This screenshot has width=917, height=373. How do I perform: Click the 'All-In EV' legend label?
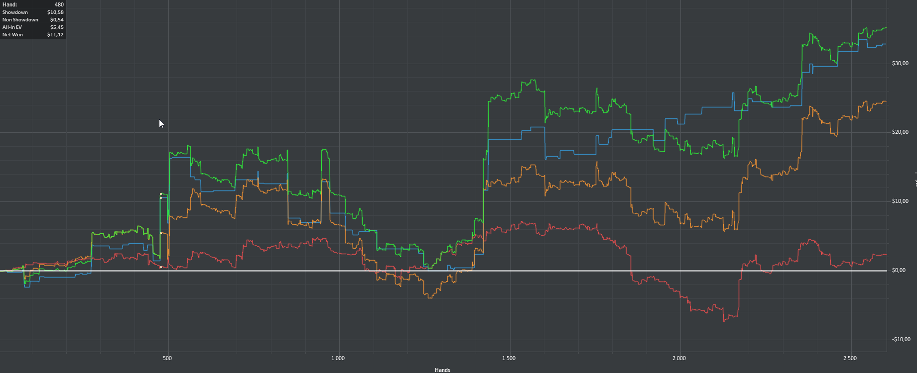pyautogui.click(x=12, y=27)
